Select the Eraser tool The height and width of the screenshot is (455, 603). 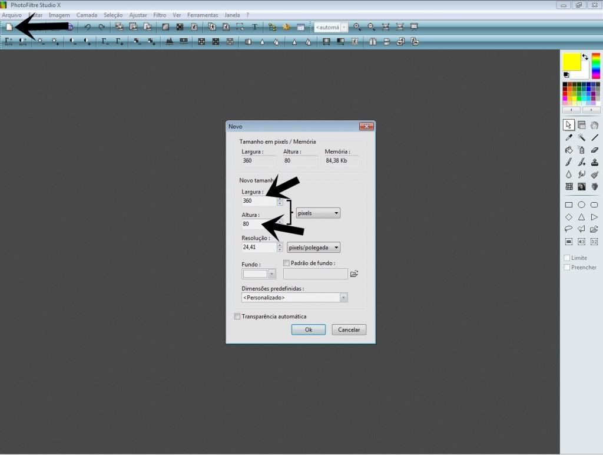pos(594,150)
